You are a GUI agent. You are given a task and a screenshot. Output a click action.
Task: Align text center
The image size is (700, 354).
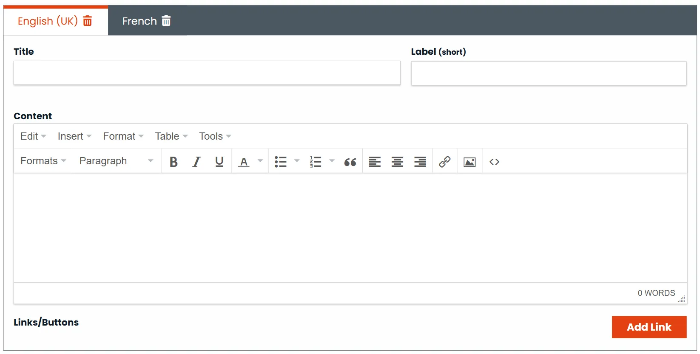[397, 162]
